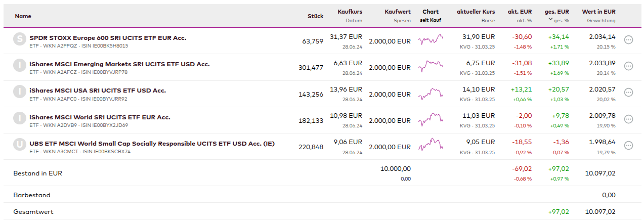Open sparkline chart of UBS Small Cap row
The width and height of the screenshot is (644, 223).
click(x=431, y=145)
